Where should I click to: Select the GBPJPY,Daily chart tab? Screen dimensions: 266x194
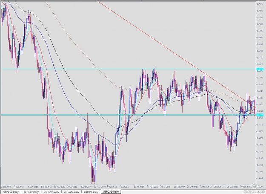[91, 192]
